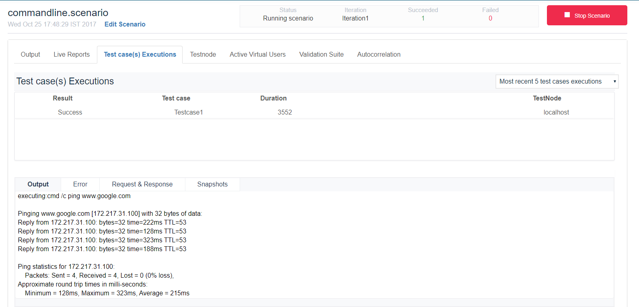This screenshot has height=307, width=639.
Task: Select the lower Output sub-tab
Action: coord(38,184)
